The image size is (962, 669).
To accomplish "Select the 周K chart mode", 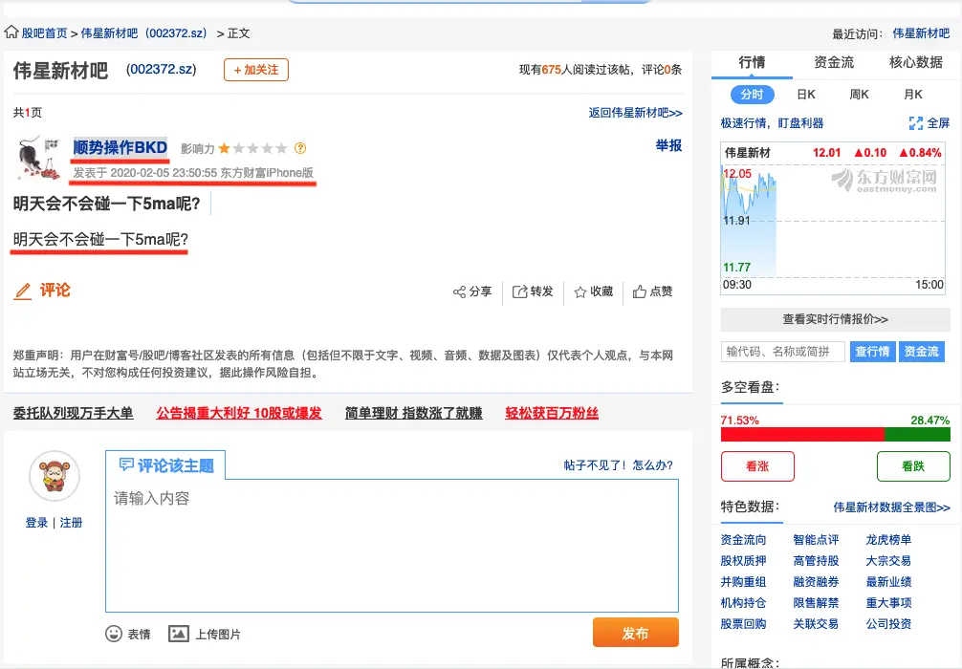I will 859,95.
